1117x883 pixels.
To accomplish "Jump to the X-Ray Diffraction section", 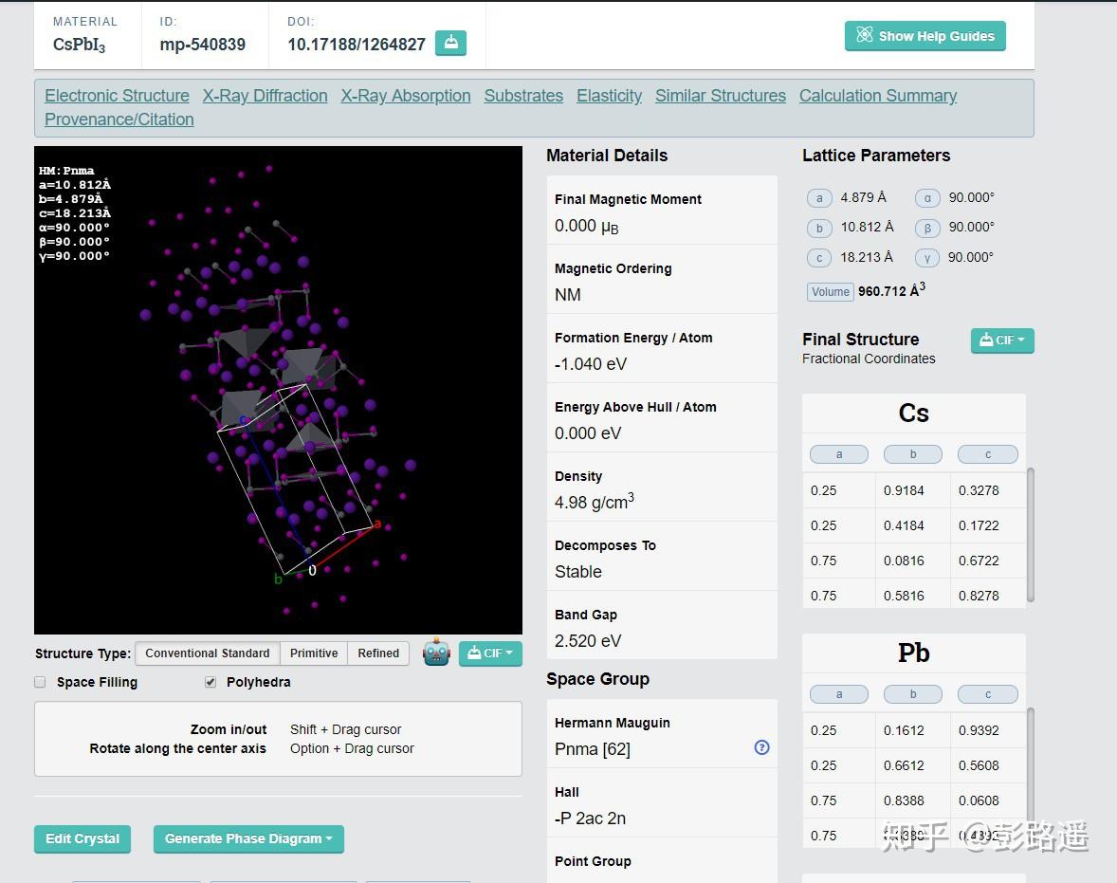I will click(x=265, y=96).
